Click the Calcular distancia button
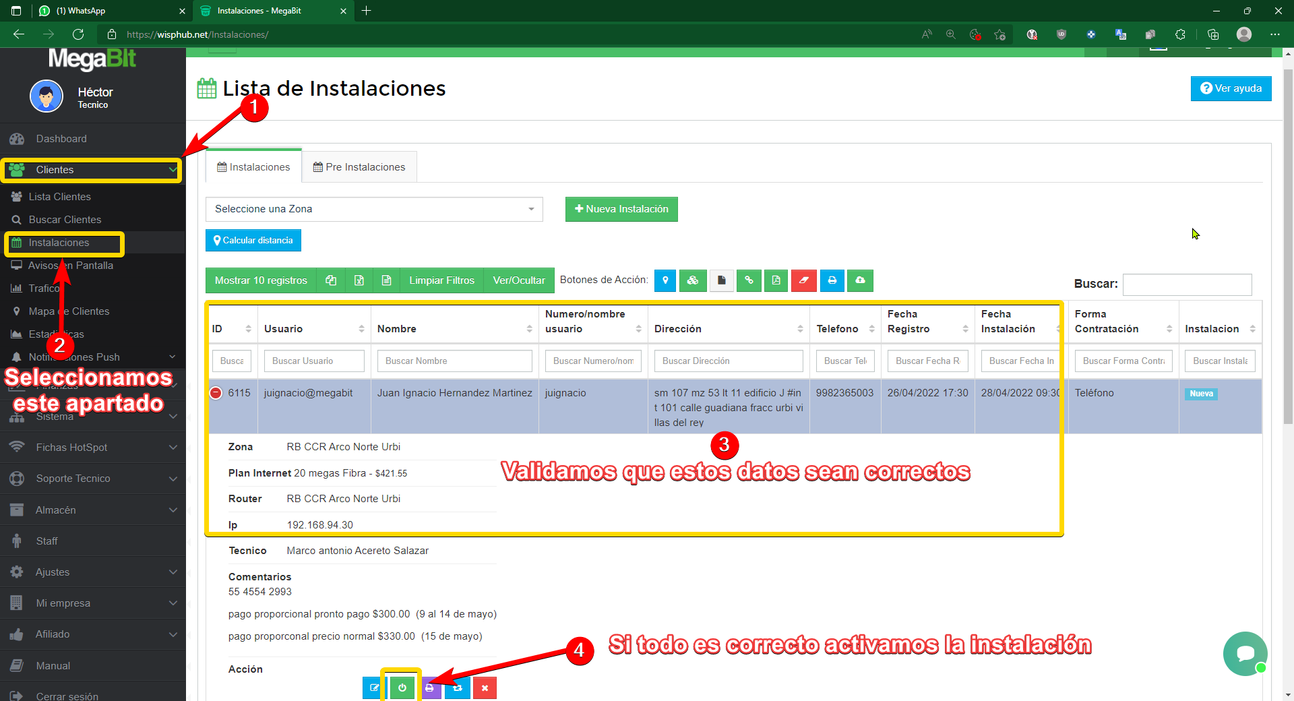The width and height of the screenshot is (1294, 701). [253, 241]
